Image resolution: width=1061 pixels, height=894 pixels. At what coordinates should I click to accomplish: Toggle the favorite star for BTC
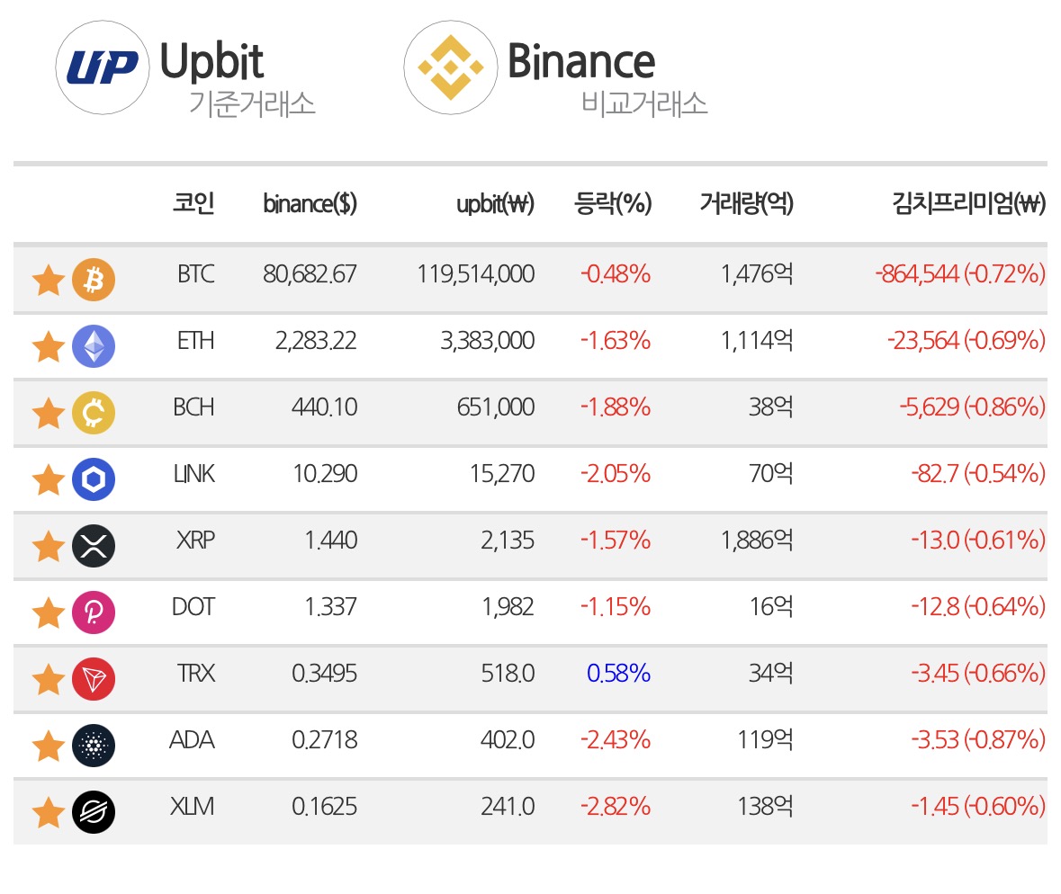point(49,280)
